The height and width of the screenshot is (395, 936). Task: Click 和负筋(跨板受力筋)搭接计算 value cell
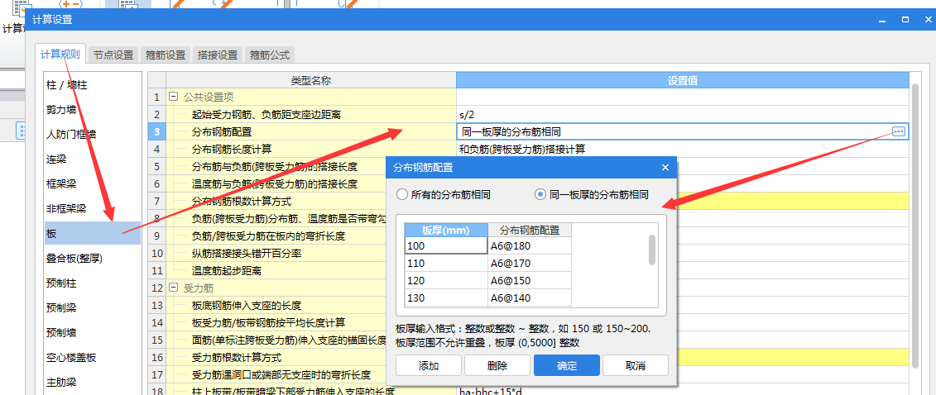click(x=682, y=149)
